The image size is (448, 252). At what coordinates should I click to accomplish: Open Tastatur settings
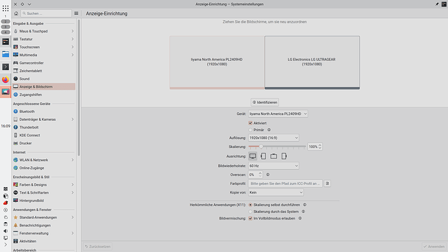[x=44, y=39]
